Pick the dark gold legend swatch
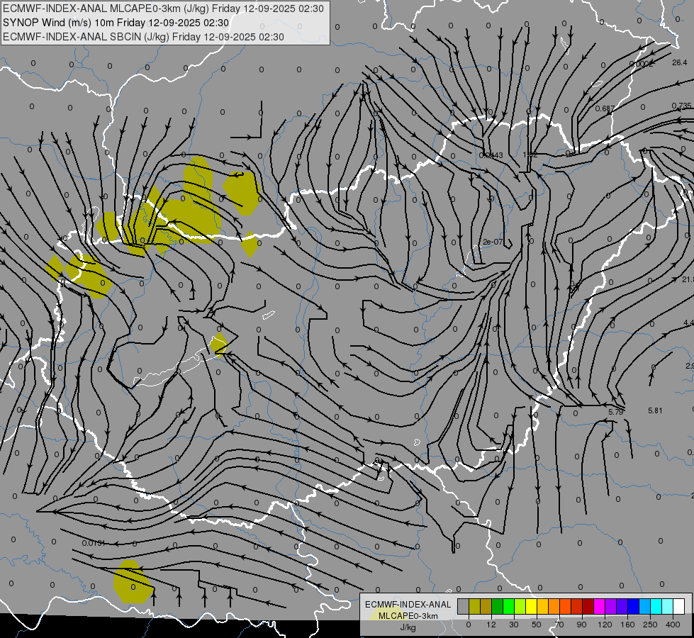The width and height of the screenshot is (694, 638). tap(486, 606)
